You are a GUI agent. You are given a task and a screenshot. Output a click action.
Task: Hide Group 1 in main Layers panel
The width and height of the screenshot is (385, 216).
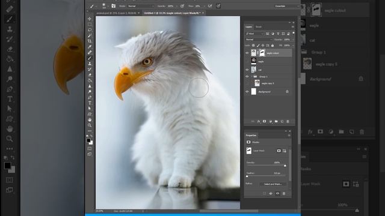(x=247, y=76)
